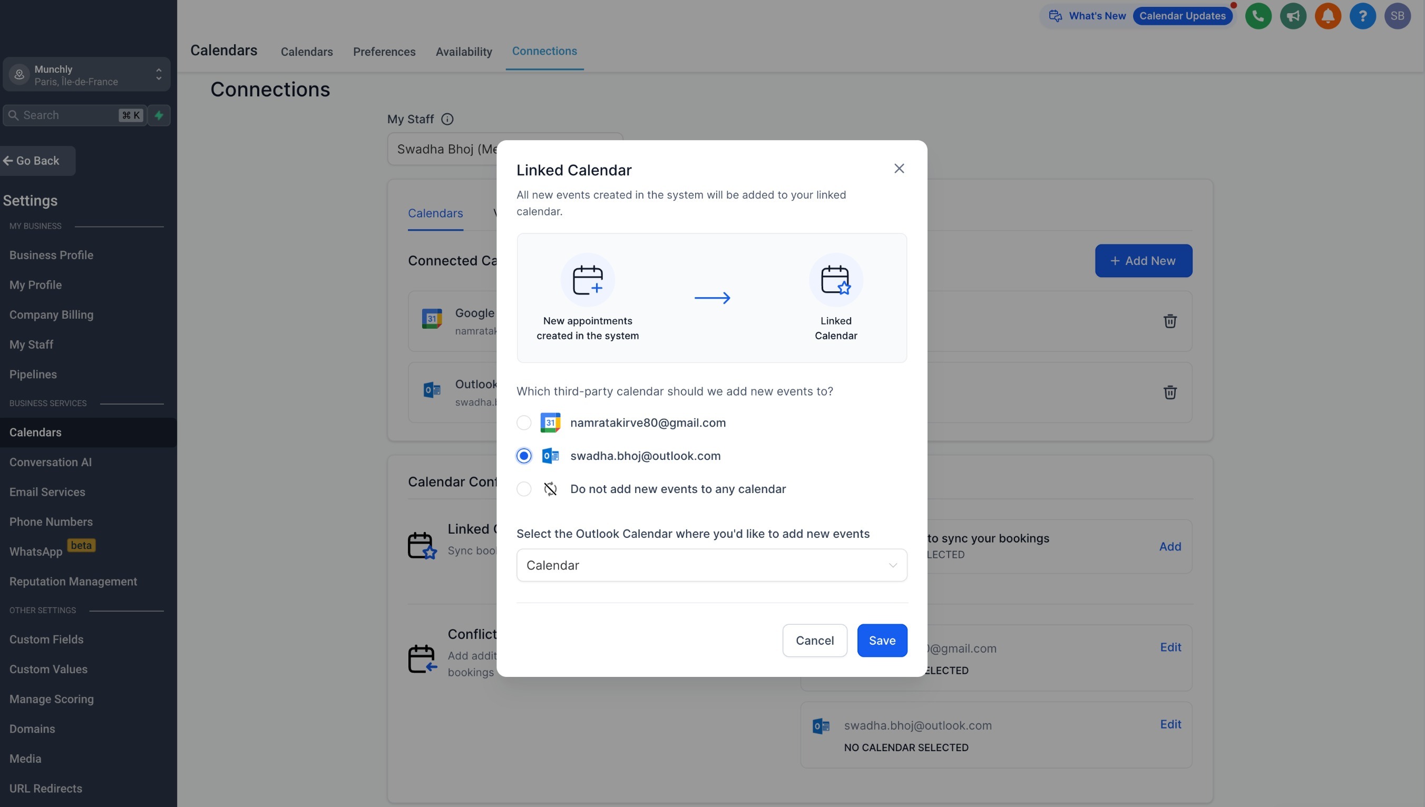Click the My Staff info icon
The height and width of the screenshot is (807, 1425).
pos(447,119)
